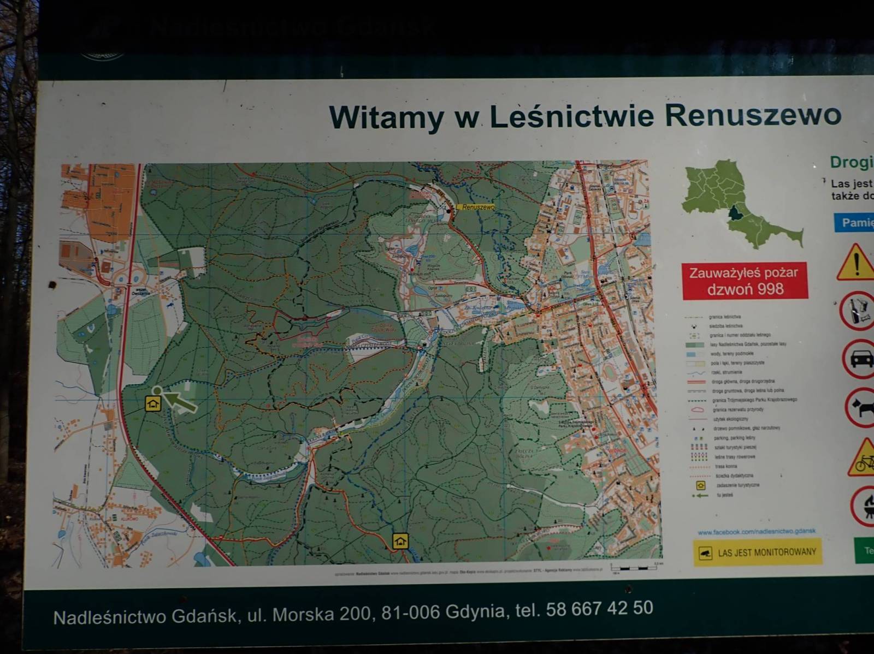Click the no cars prohibition sign
Viewport: 874px width, 654px height.
click(859, 359)
